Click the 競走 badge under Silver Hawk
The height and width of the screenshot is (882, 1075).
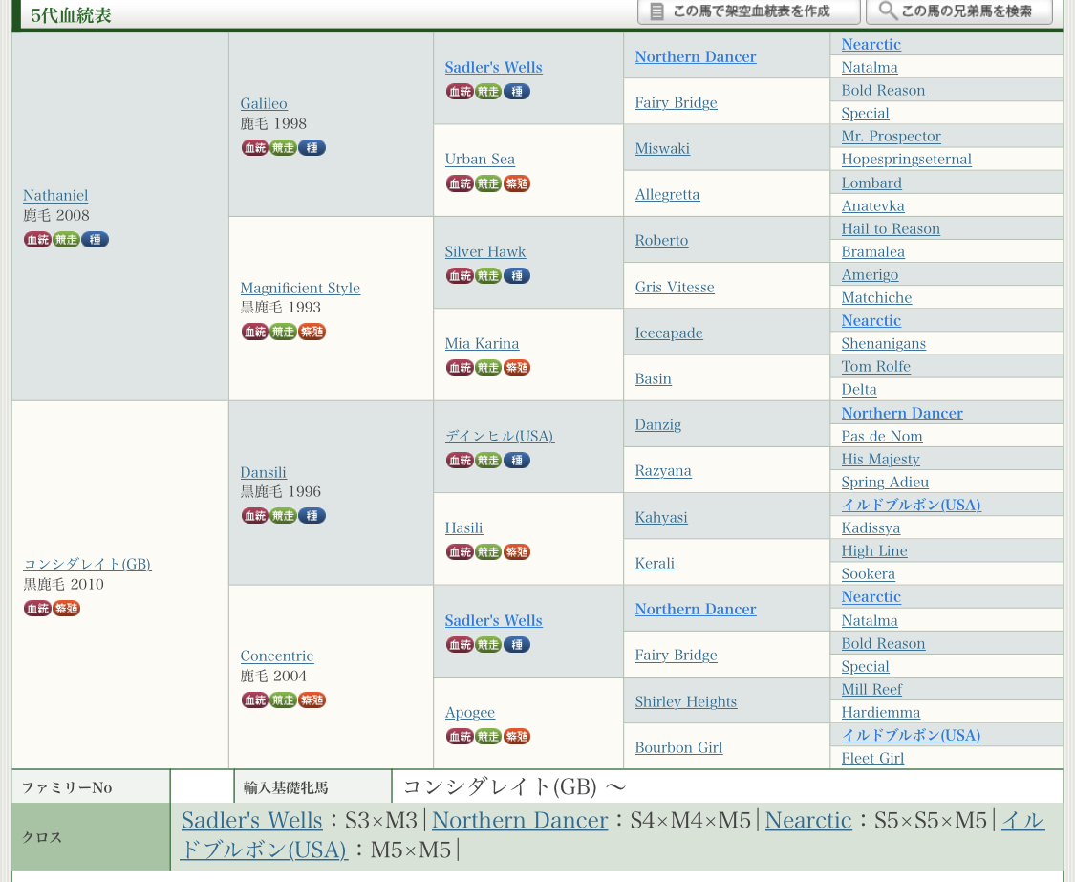point(488,275)
